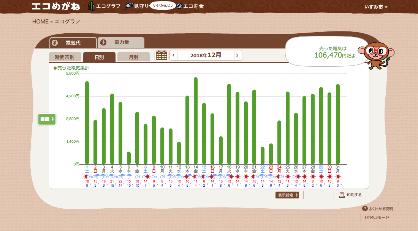Click HOME in the breadcrumb

[x=40, y=22]
